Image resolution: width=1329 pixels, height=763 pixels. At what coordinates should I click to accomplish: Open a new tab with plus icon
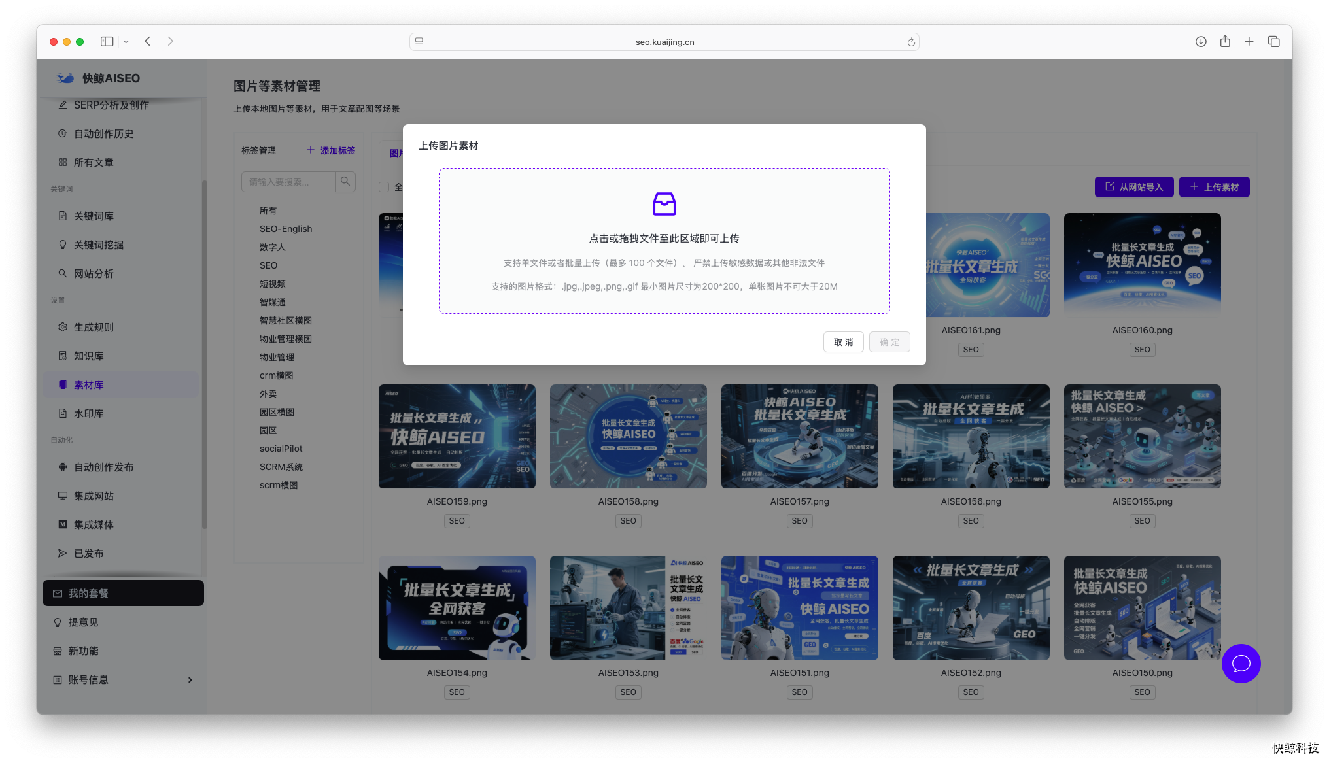click(1249, 41)
